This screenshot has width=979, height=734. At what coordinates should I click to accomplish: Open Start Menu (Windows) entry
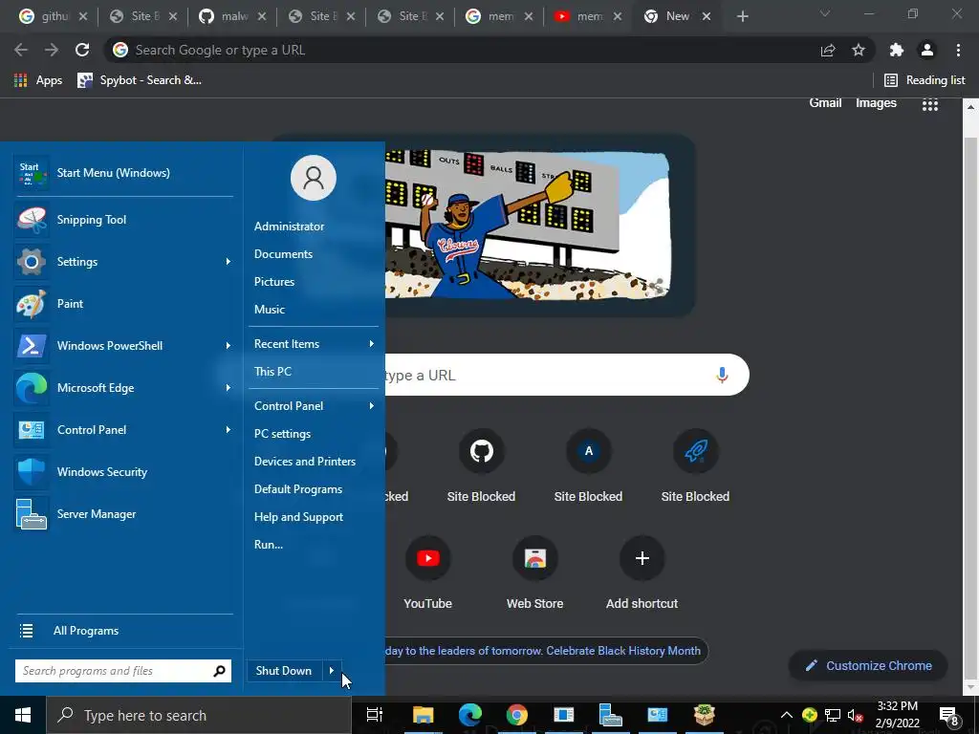coord(113,173)
